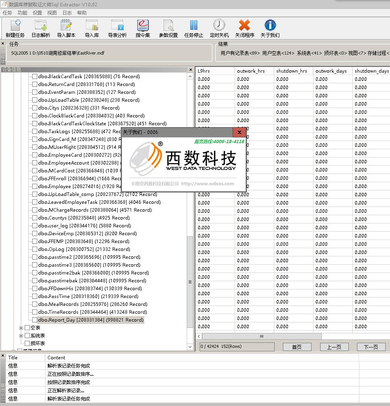This screenshot has width=390, height=406.
Task: Tick the dbo.Report_Day checkbox
Action: click(35, 320)
